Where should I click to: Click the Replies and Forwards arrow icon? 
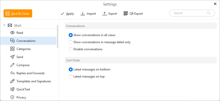coord(12,73)
